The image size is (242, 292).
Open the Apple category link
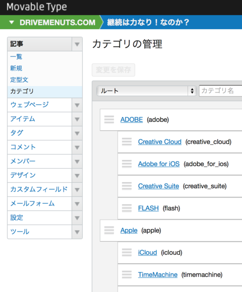[129, 231]
